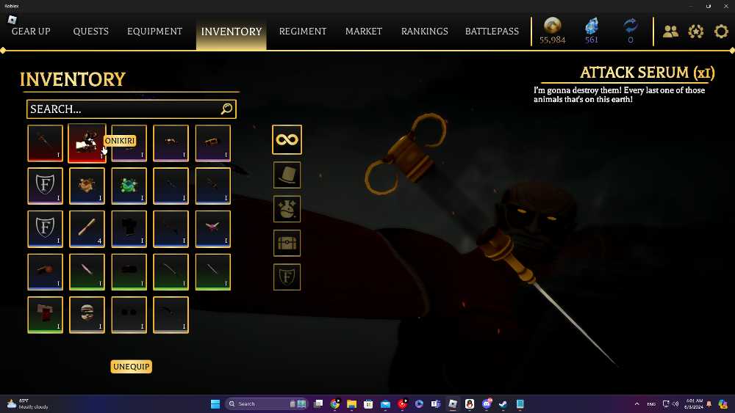Go to the Regiment tab
This screenshot has height=413, width=735.
click(x=303, y=32)
